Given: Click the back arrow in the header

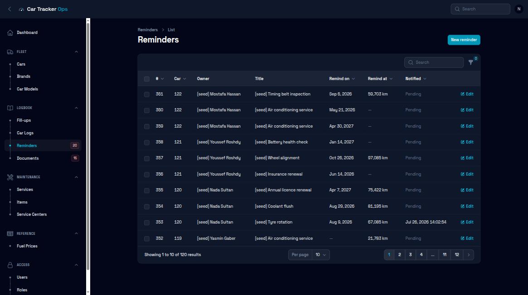Looking at the screenshot, I should pyautogui.click(x=10, y=9).
